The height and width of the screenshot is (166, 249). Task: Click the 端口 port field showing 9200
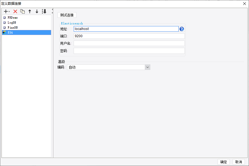tap(129, 36)
